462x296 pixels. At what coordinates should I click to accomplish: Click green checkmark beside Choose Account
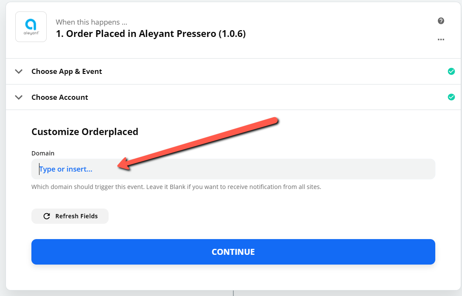(451, 97)
